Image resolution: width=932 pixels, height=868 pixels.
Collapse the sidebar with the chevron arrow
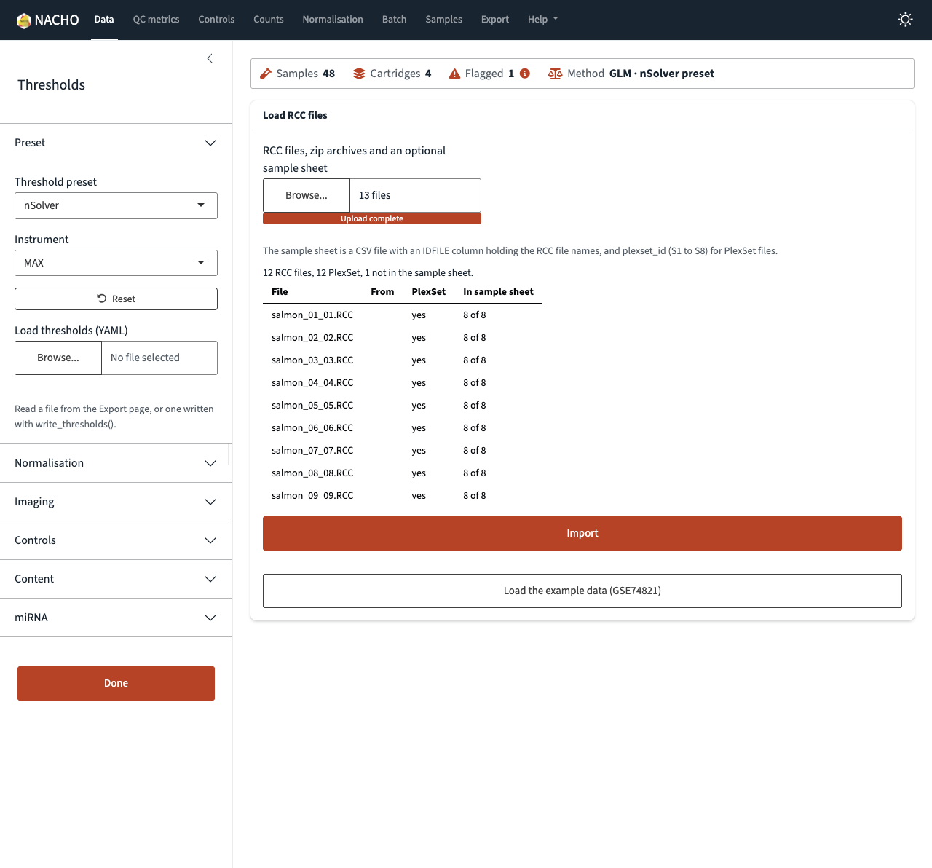click(210, 58)
